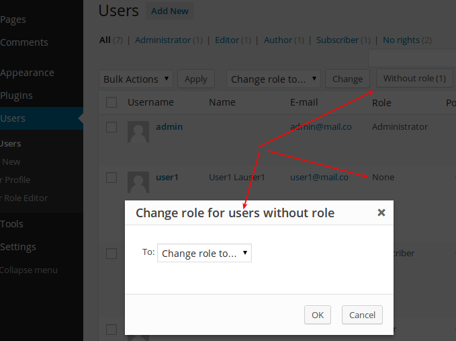The width and height of the screenshot is (456, 341).
Task: Open the Tools sidebar menu
Action: [12, 224]
